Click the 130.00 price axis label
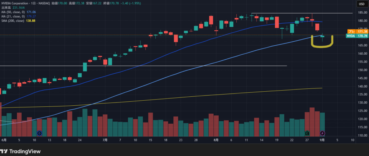 point(363,102)
